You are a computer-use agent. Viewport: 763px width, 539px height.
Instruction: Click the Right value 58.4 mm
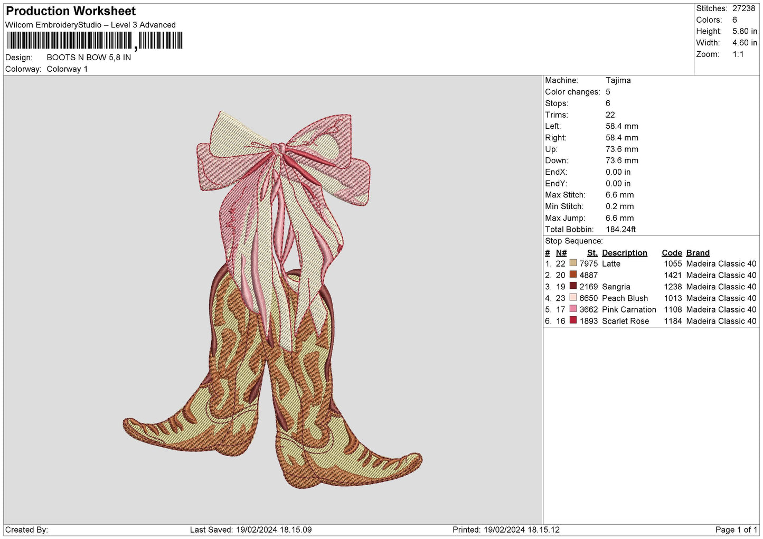(621, 138)
